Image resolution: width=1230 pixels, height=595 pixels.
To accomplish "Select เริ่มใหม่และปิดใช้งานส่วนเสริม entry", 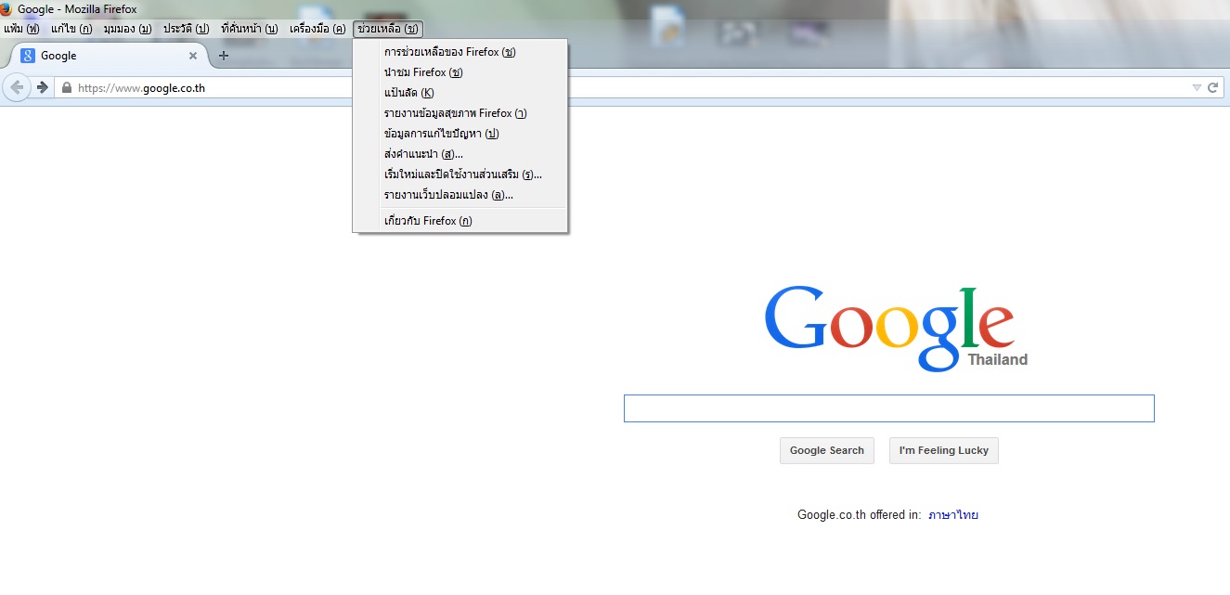I will click(460, 175).
